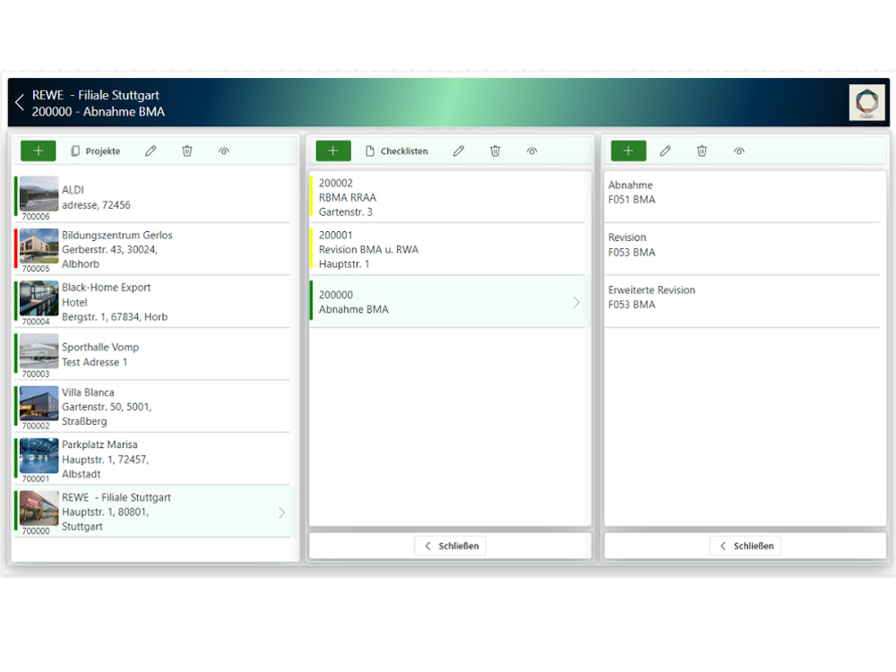Add a new project with green plus
This screenshot has width=896, height=672.
[x=39, y=151]
